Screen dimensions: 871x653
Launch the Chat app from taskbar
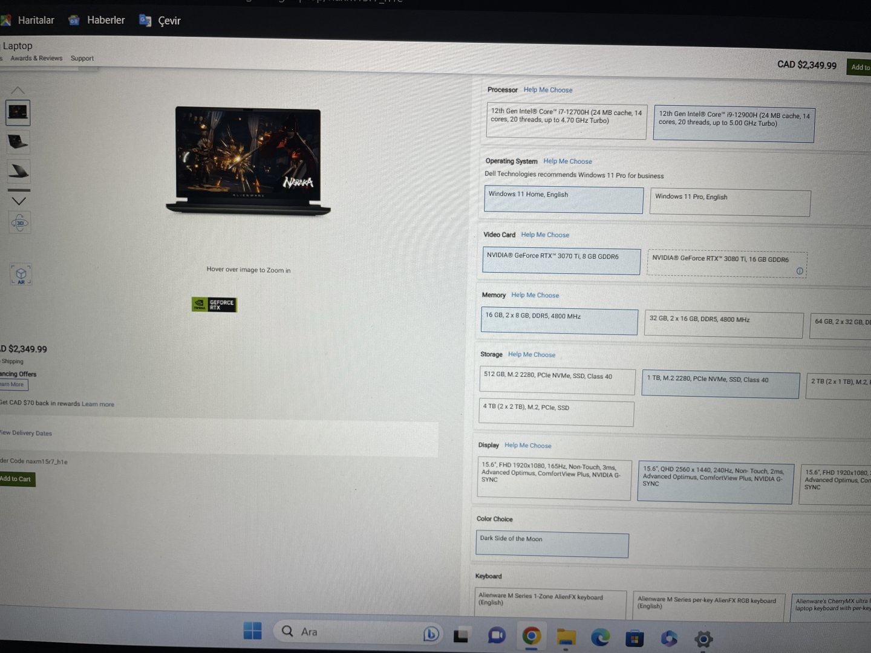497,635
